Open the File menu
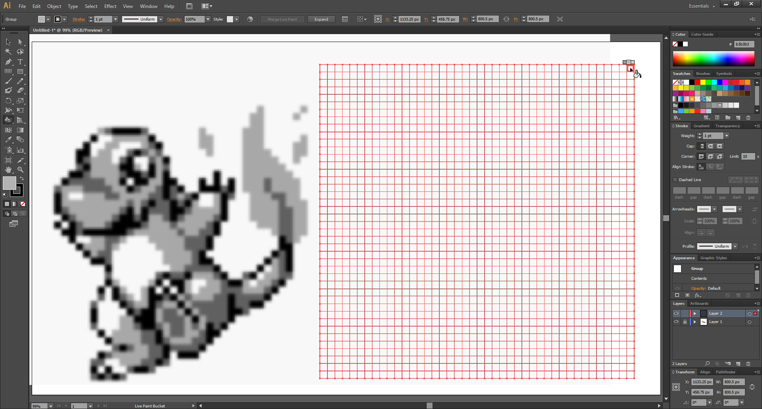 click(22, 6)
